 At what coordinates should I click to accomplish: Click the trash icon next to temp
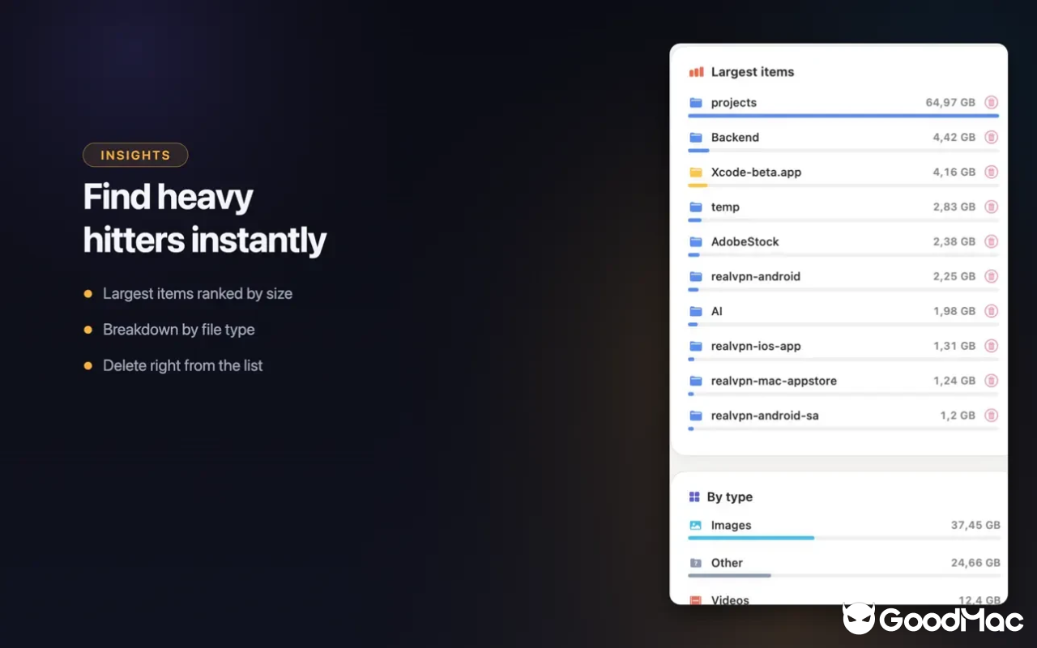tap(991, 207)
